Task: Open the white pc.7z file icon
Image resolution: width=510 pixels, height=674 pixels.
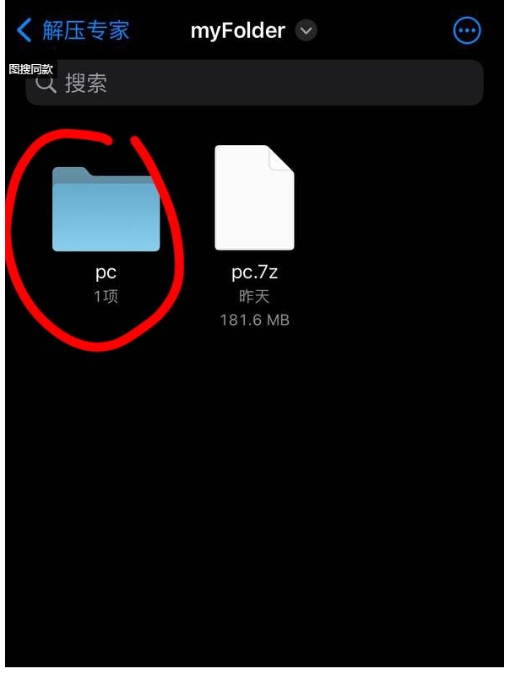Action: (254, 197)
